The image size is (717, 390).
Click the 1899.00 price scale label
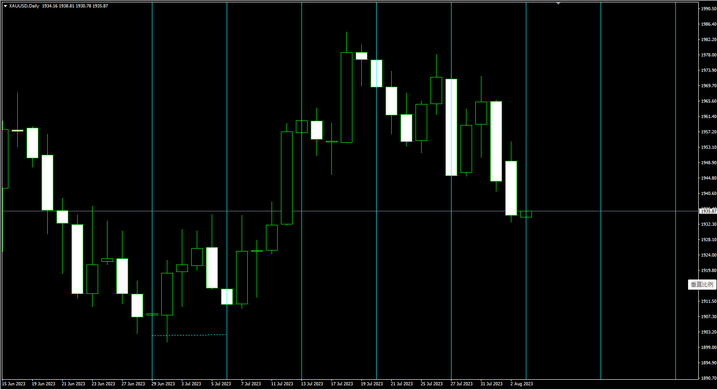tap(709, 348)
